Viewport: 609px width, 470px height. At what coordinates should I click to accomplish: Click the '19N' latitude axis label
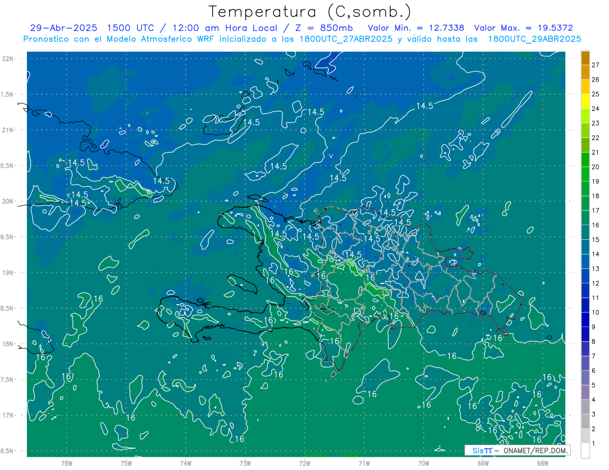click(9, 273)
